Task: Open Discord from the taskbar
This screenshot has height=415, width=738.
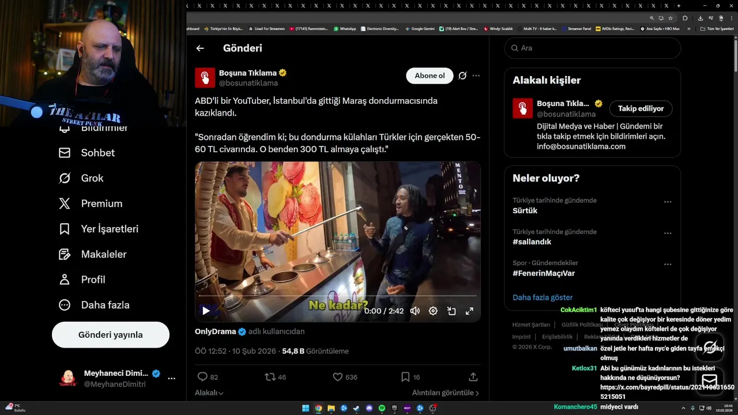Action: click(x=369, y=408)
